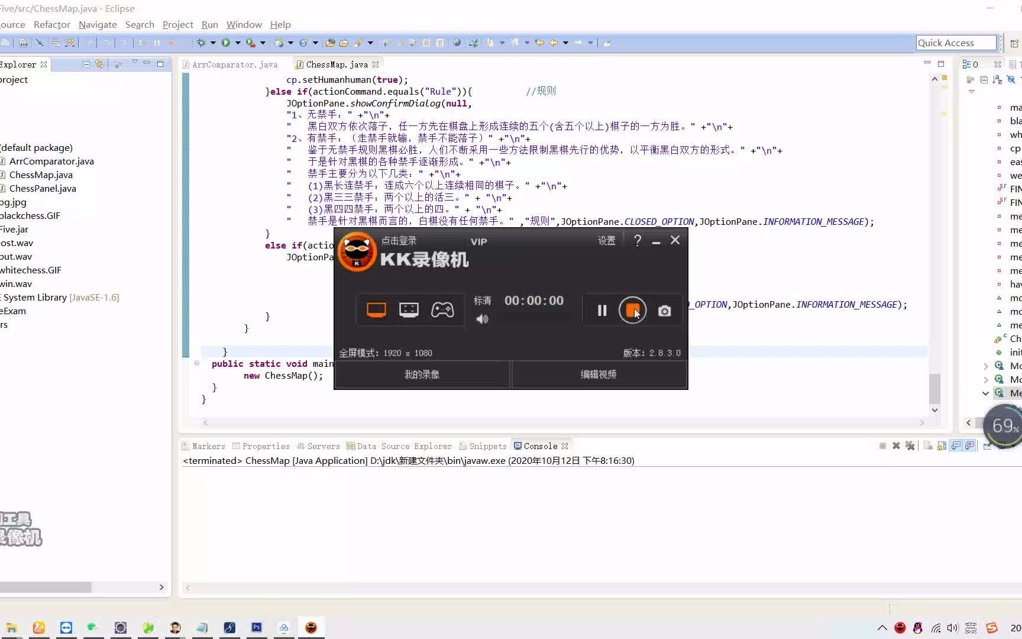This screenshot has width=1022, height=639.
Task: Select full-screen recording mode in KK recorder
Action: 376,310
